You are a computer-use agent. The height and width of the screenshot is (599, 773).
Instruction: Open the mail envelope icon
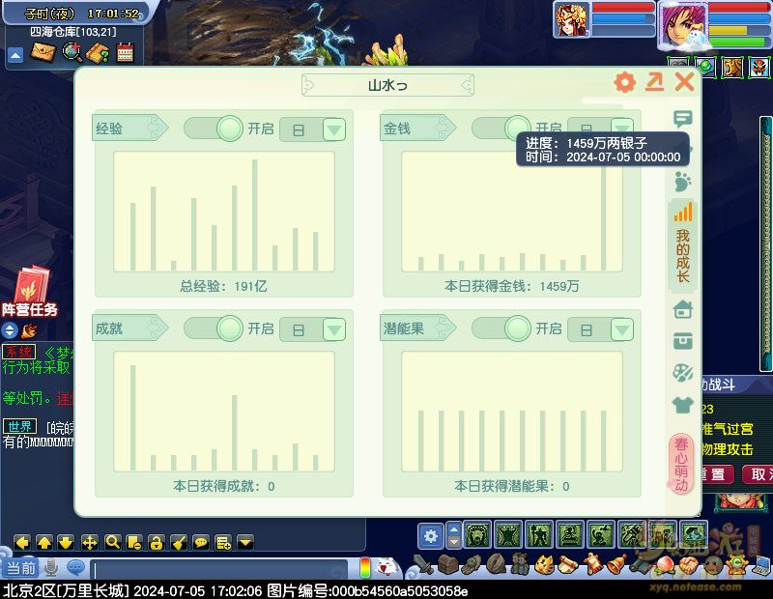click(x=42, y=53)
